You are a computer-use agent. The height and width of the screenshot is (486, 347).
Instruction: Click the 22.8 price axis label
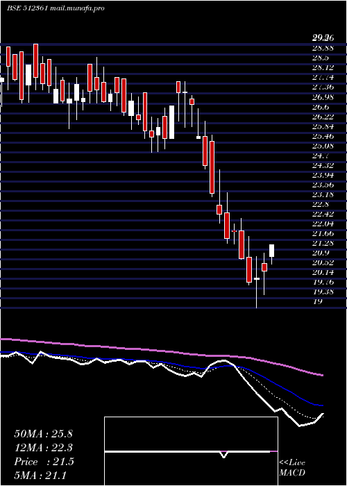coord(321,205)
